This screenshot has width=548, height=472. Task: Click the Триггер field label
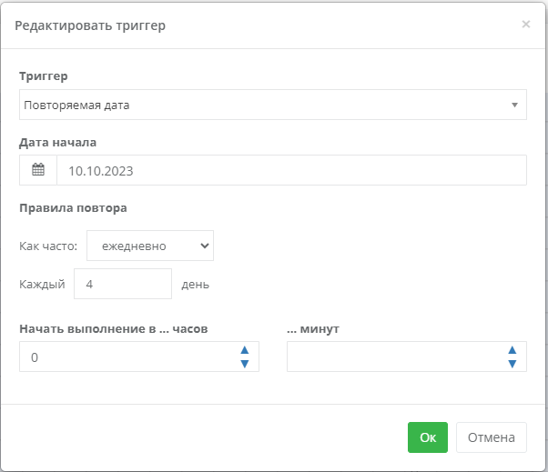coord(44,76)
